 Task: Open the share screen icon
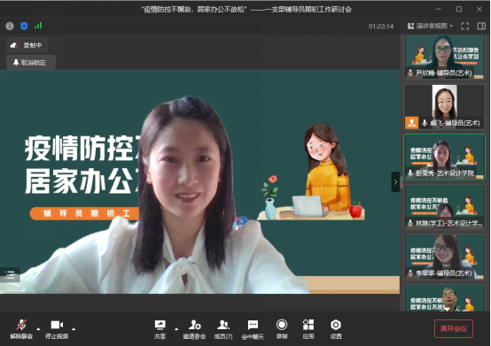[x=160, y=325]
